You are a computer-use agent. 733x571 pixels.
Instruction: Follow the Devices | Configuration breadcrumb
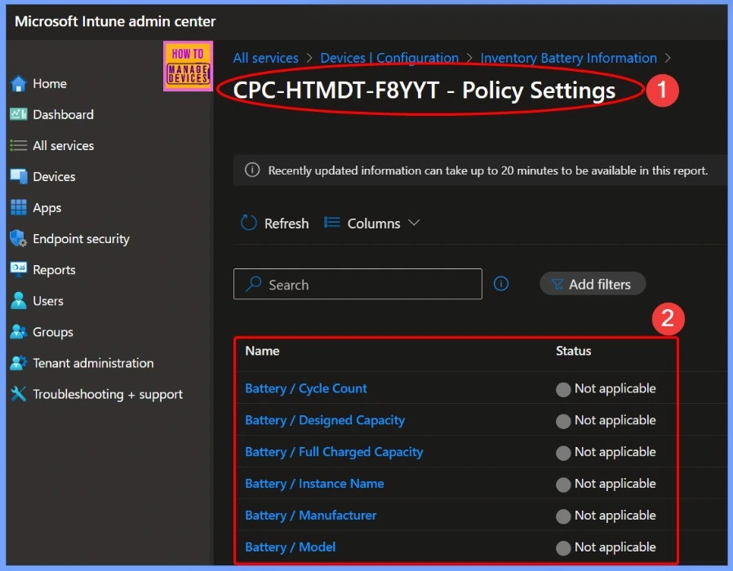(389, 58)
